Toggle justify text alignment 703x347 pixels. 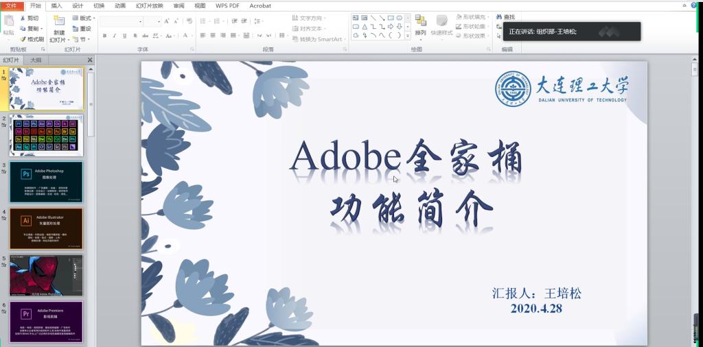(x=233, y=36)
